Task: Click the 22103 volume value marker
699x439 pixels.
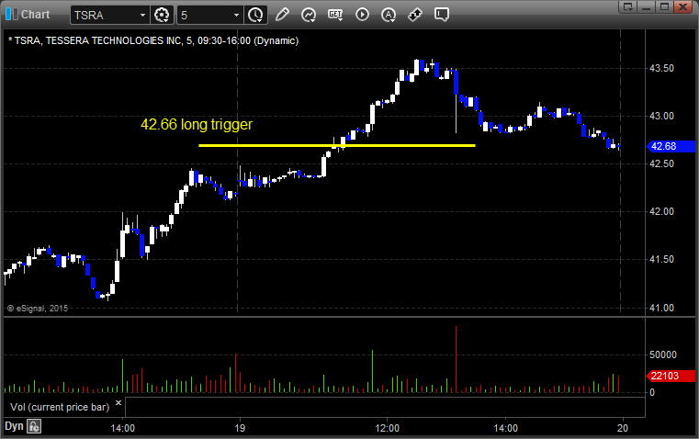Action: click(x=671, y=376)
